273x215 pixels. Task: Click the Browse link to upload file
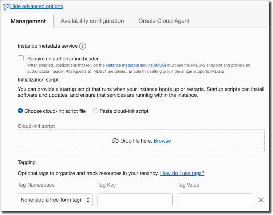pyautogui.click(x=162, y=141)
